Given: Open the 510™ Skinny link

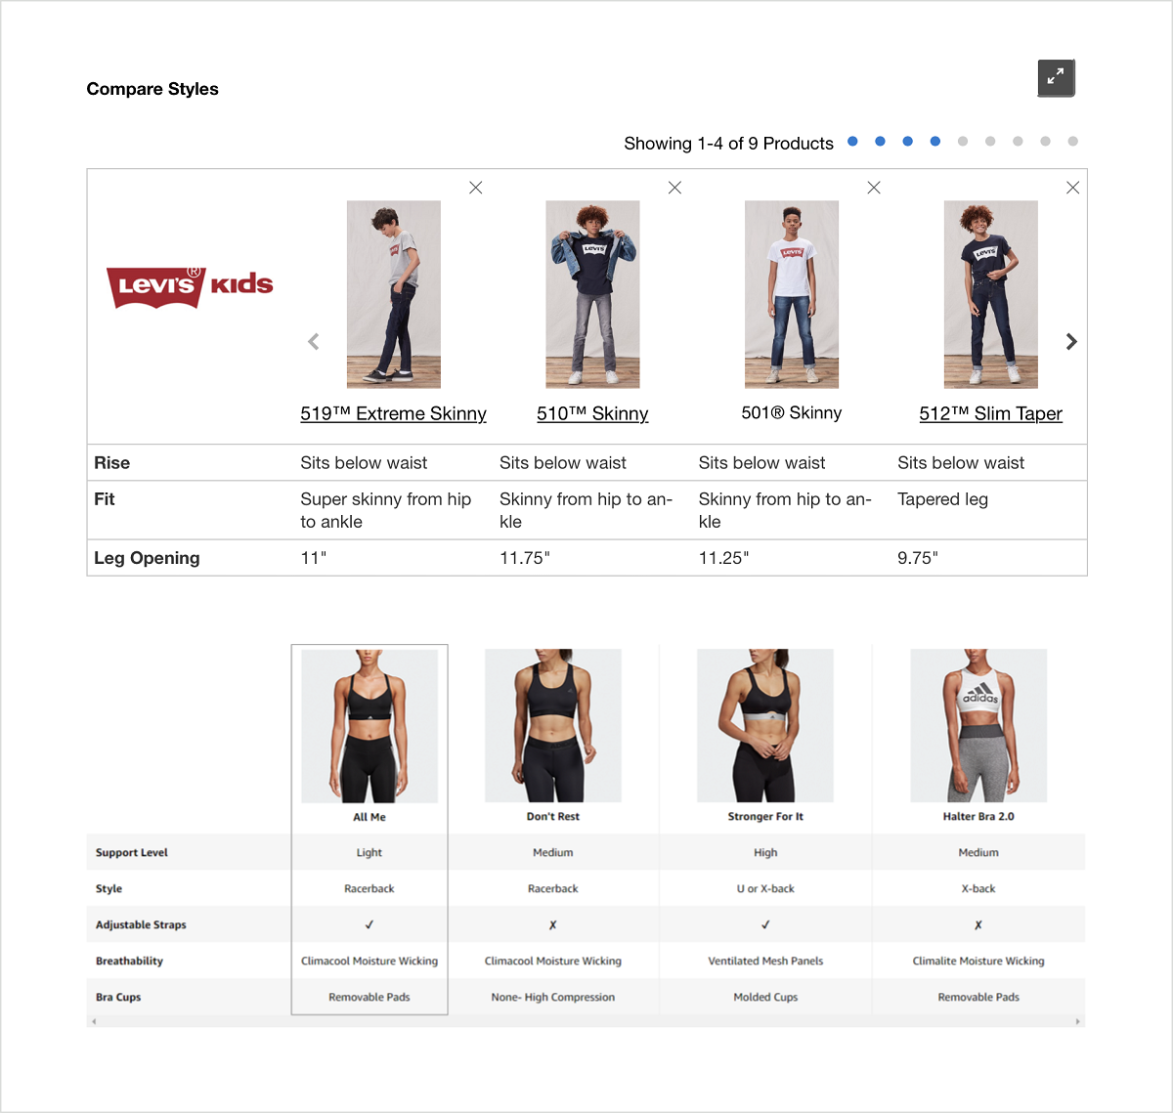Looking at the screenshot, I should tap(592, 413).
